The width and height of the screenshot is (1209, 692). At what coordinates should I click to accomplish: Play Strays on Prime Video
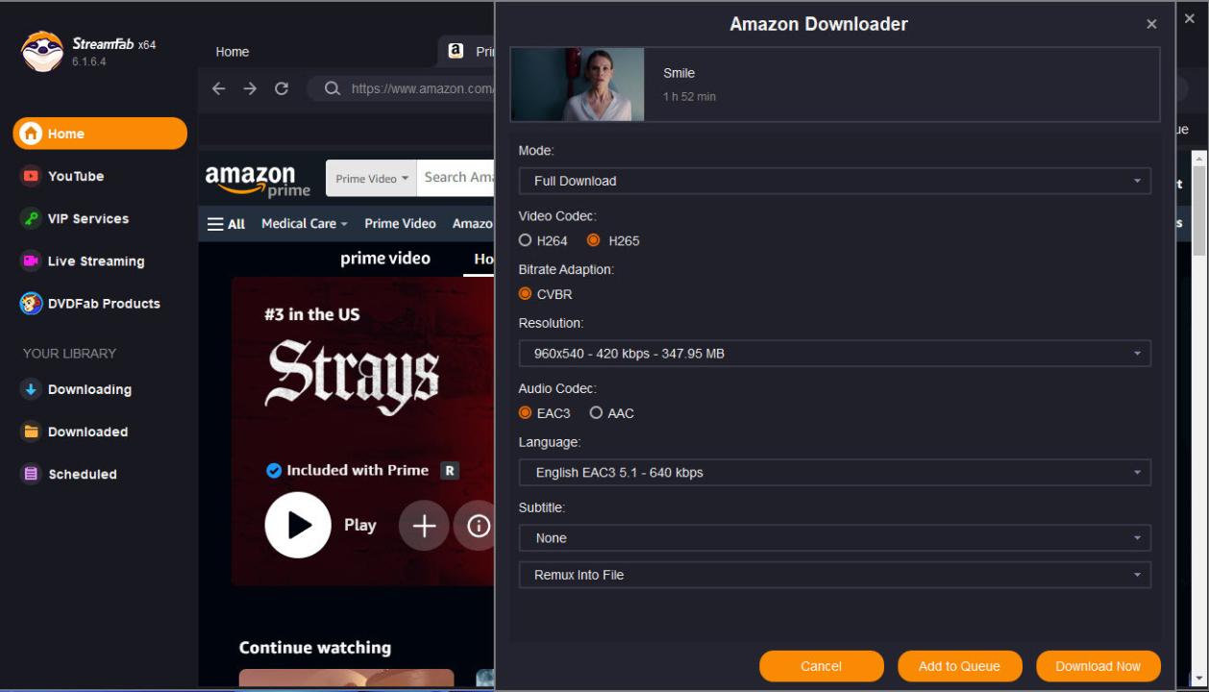coord(298,525)
